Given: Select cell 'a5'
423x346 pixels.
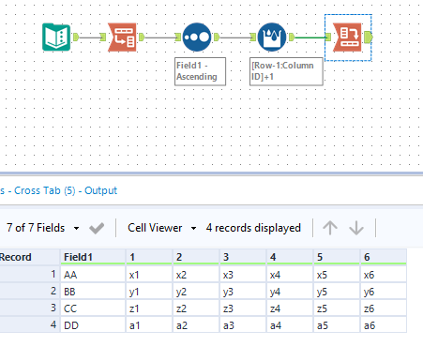Looking at the screenshot, I should 337,325.
